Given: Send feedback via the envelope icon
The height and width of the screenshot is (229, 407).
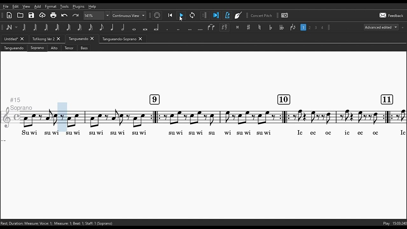Looking at the screenshot, I should tap(383, 15).
